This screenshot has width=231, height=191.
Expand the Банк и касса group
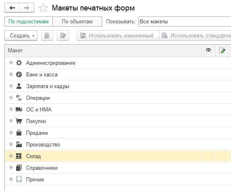(11, 74)
